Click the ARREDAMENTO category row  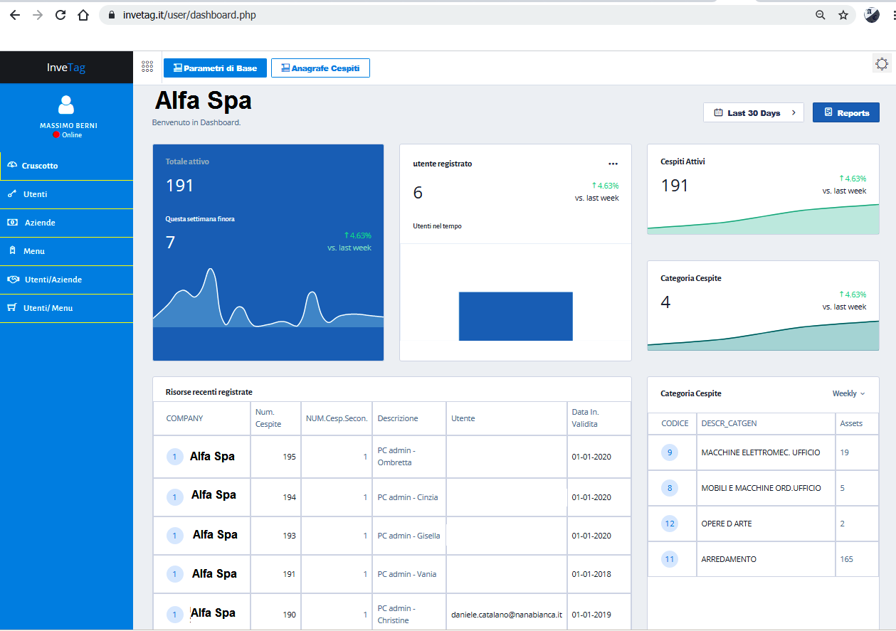(x=763, y=559)
